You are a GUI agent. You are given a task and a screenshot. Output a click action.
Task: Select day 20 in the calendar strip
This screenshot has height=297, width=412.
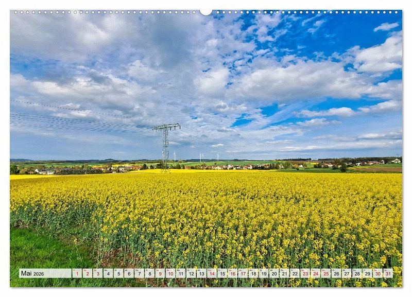[274, 273]
